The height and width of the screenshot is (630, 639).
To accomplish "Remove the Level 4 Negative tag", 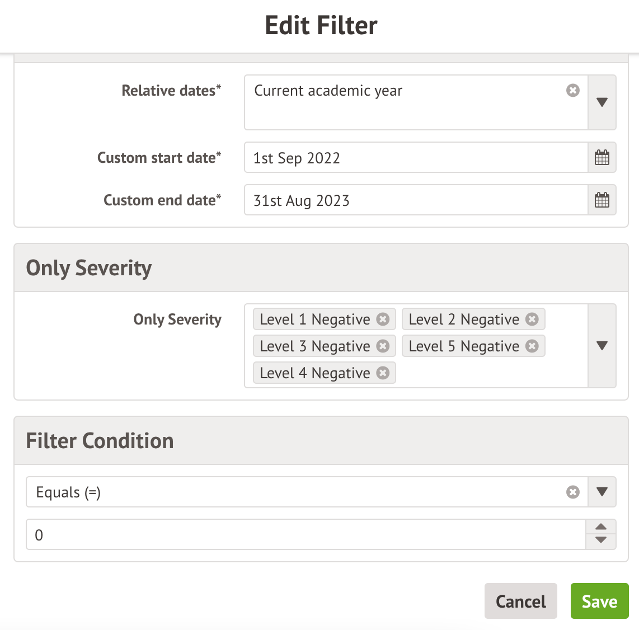I will 383,373.
